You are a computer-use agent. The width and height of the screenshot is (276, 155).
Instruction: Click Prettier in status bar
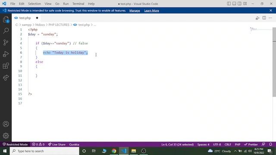(x=251, y=145)
